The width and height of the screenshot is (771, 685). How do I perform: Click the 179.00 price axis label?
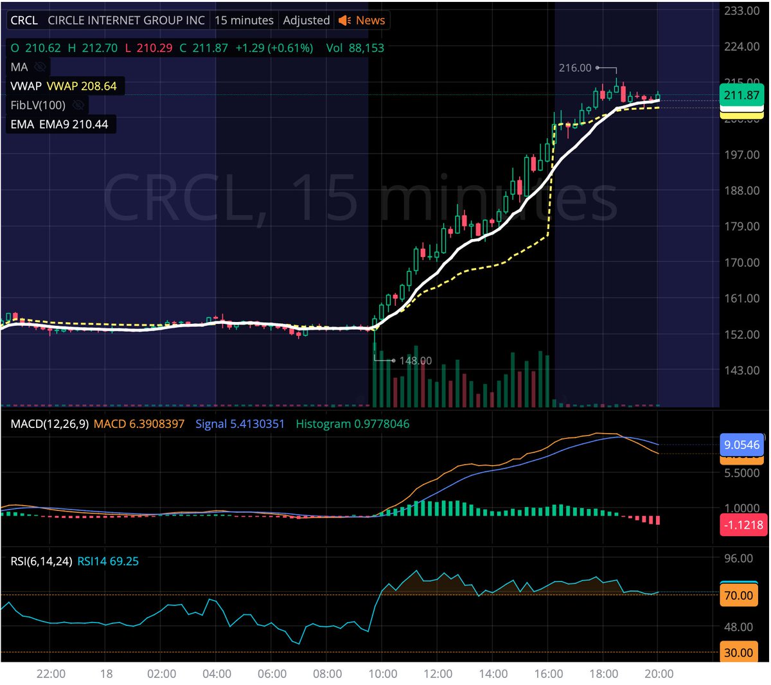tap(741, 226)
